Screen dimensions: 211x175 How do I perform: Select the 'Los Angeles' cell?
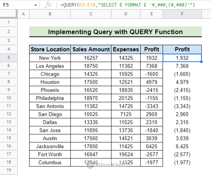[x=50, y=66]
